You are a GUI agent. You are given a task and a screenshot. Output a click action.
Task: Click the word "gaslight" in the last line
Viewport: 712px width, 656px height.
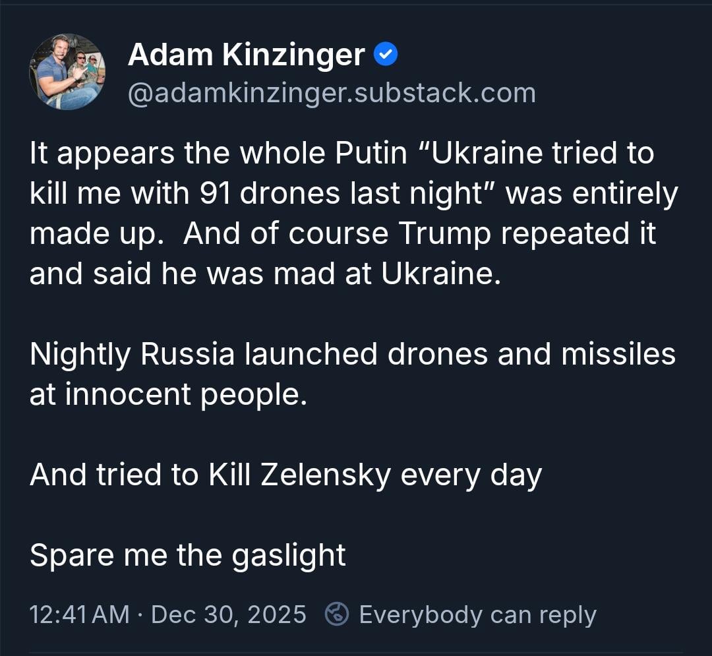pos(289,555)
